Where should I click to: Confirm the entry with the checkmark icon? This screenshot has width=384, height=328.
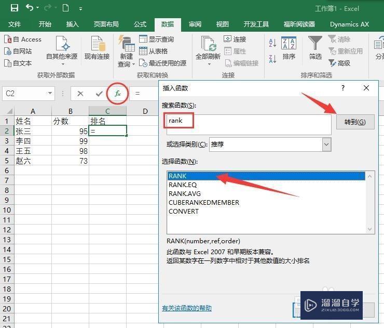[99, 94]
